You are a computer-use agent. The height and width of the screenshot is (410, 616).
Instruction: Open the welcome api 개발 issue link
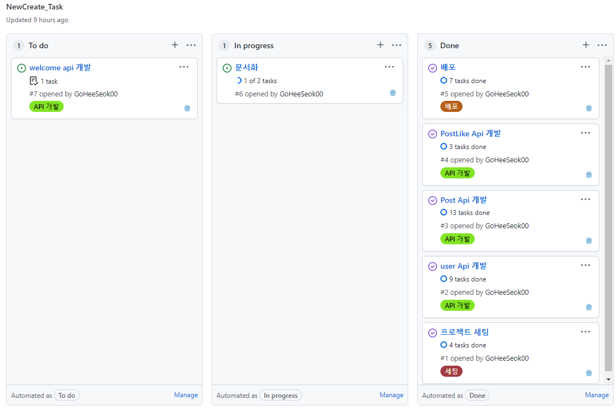click(60, 68)
